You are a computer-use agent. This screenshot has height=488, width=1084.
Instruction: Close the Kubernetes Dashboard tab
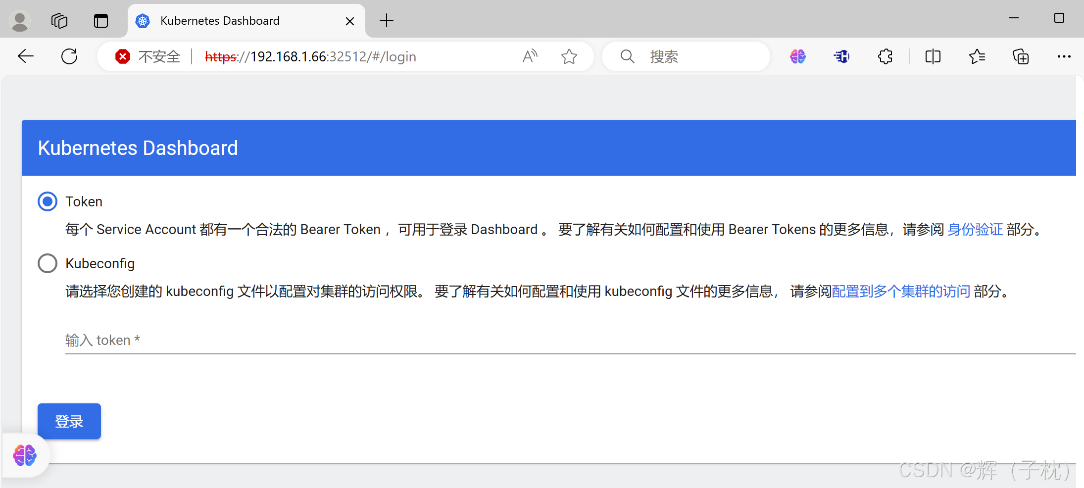(x=350, y=21)
